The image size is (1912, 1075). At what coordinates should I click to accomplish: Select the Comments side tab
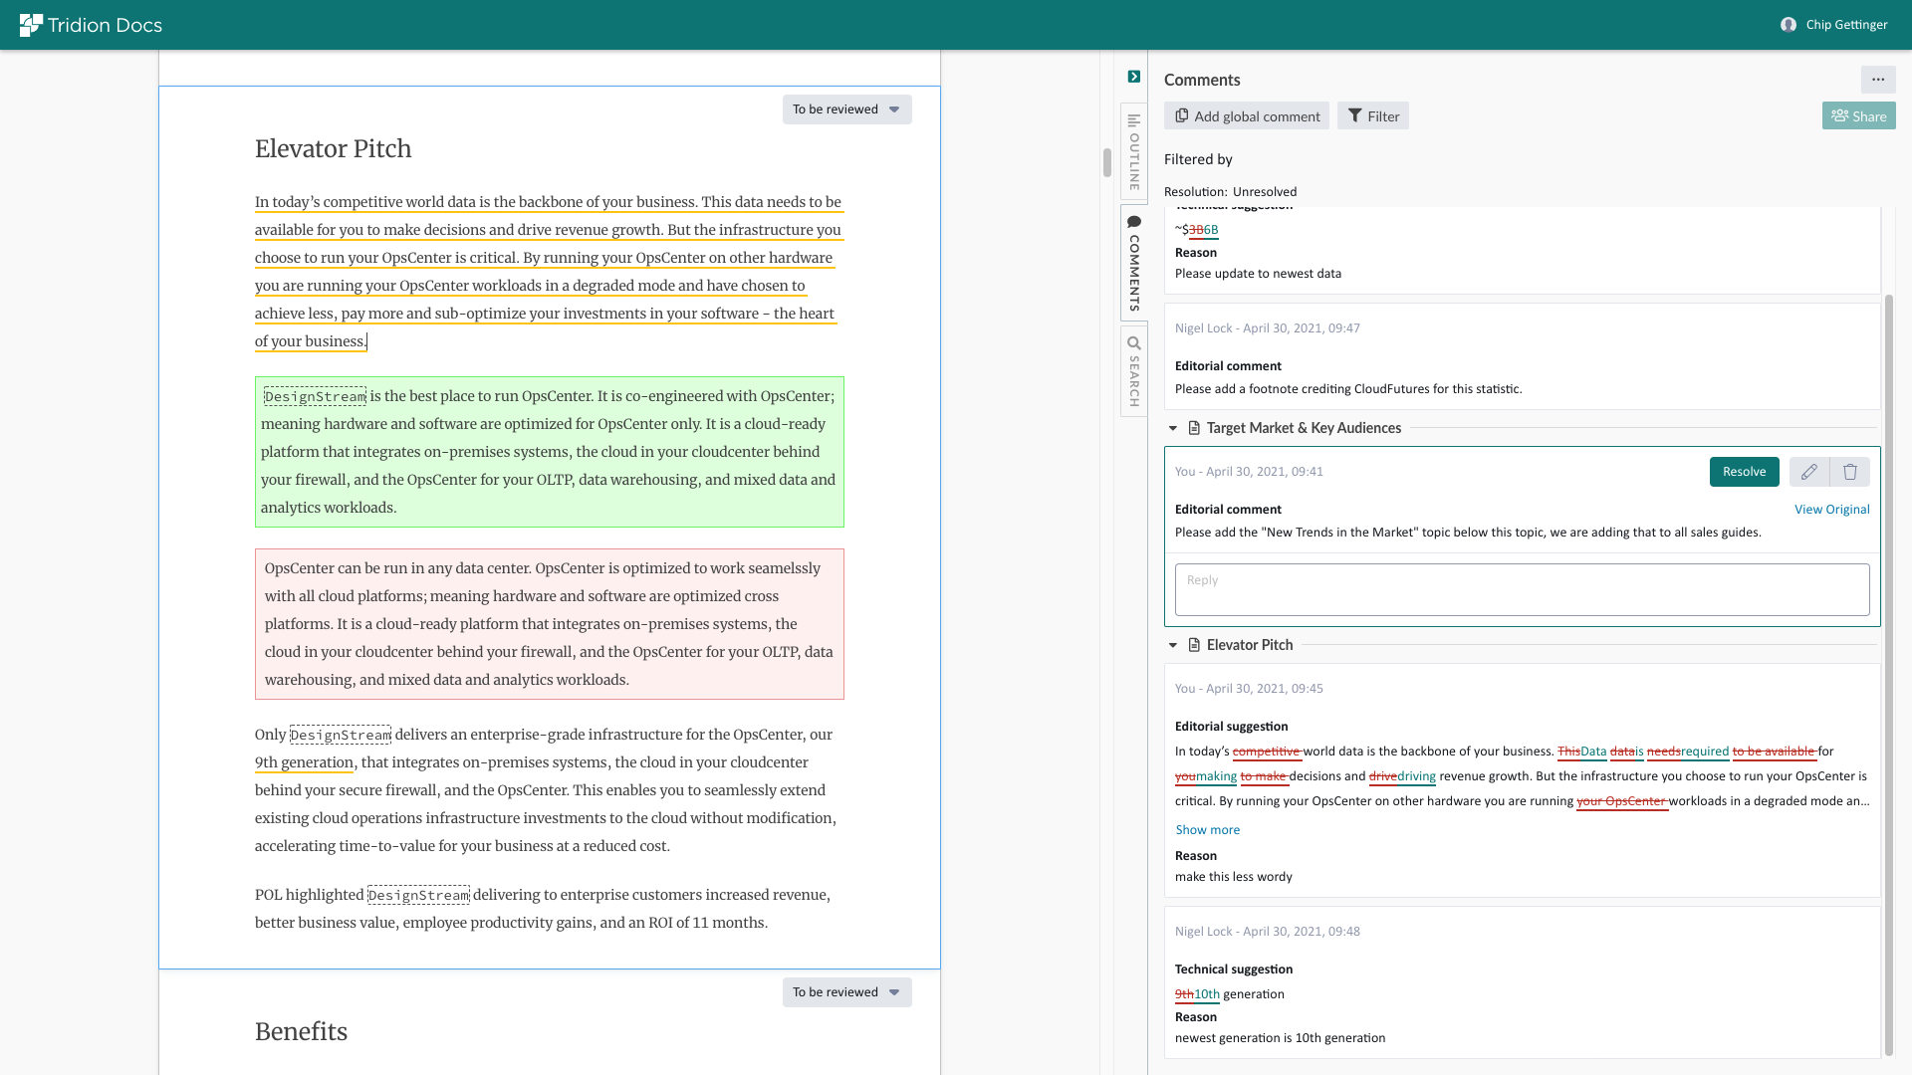1133,264
